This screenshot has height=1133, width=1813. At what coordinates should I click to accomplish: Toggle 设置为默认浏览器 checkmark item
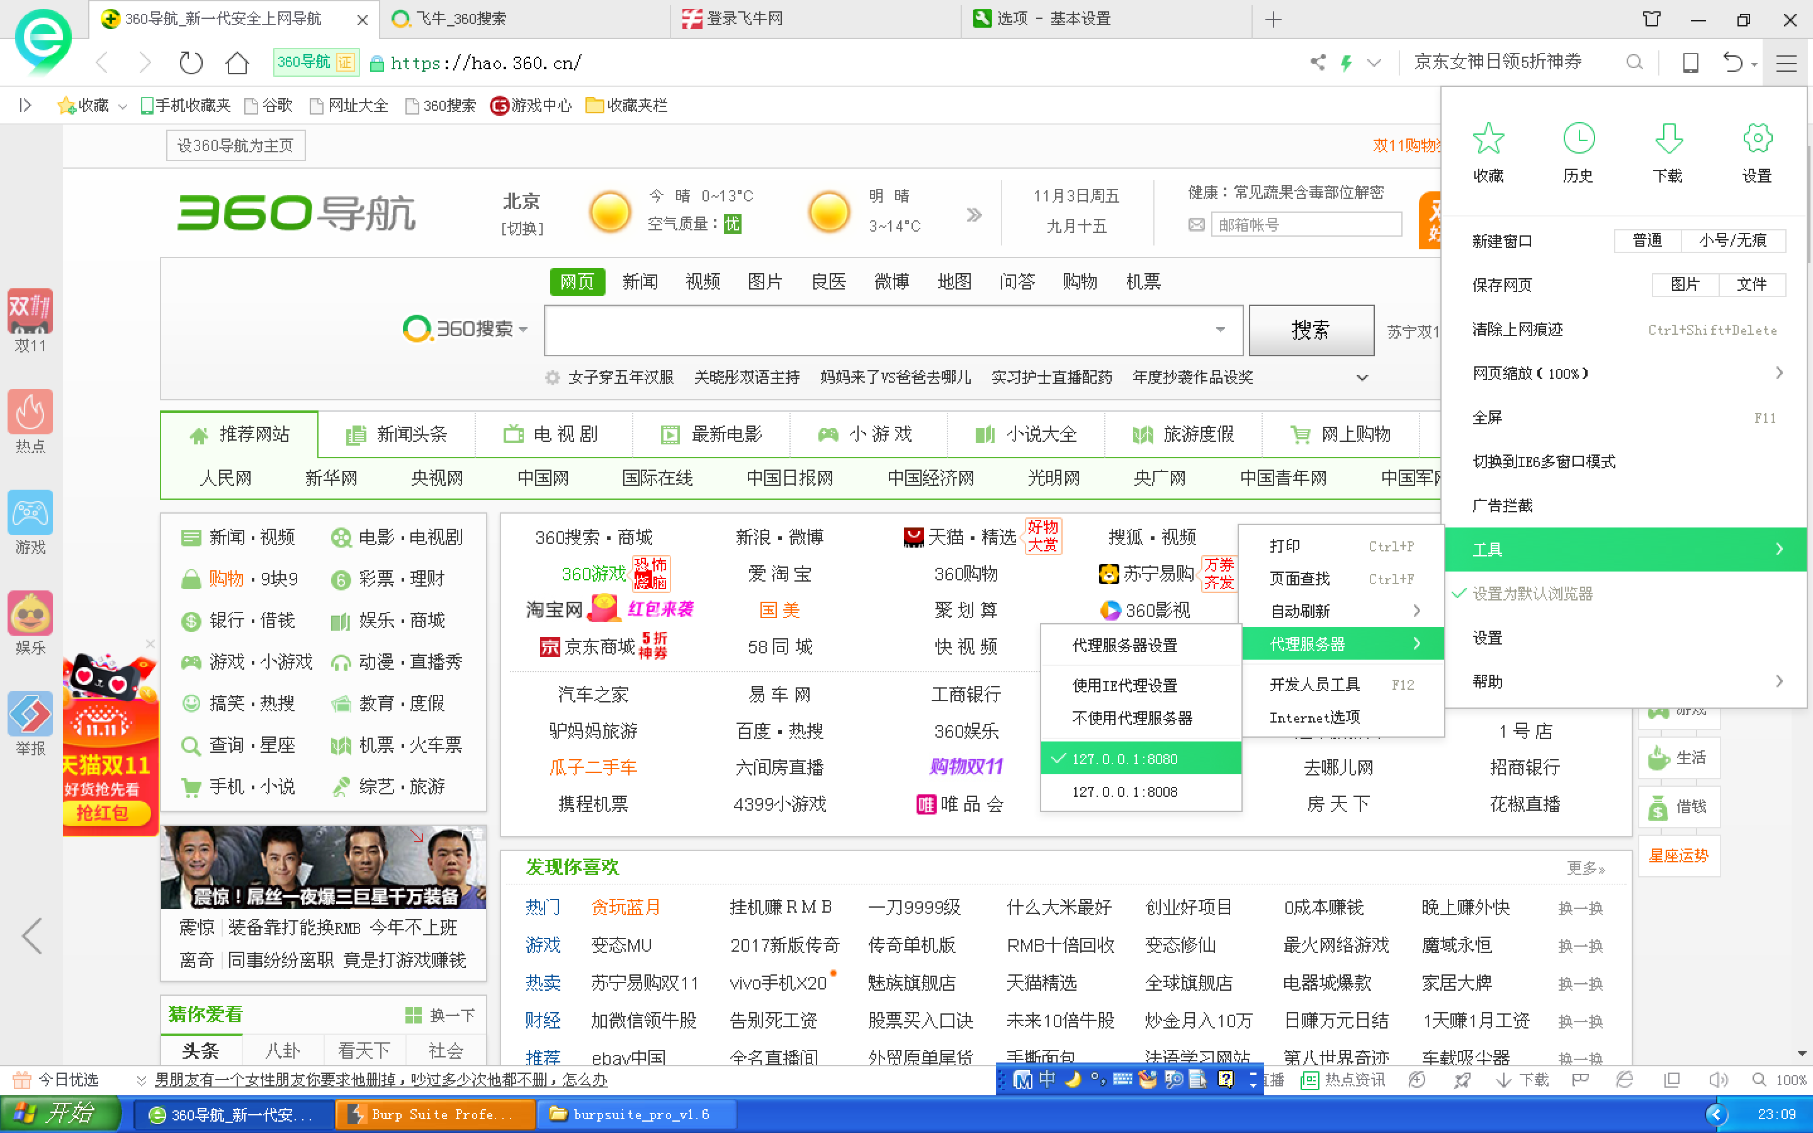click(1625, 594)
